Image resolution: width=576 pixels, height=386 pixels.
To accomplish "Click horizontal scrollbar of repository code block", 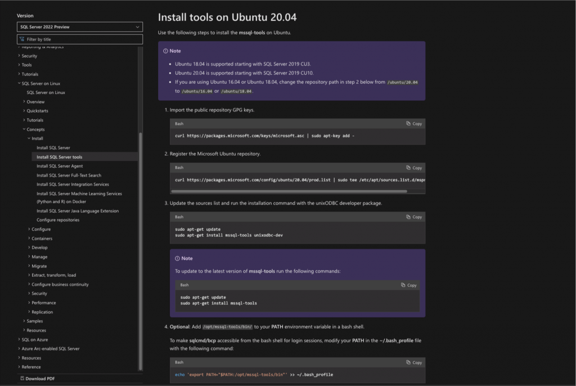I will tap(289, 191).
